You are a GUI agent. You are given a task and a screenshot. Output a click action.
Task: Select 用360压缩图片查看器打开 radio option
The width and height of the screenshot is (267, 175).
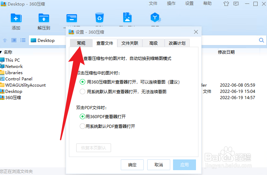tap(83, 82)
